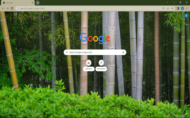Click the magnifier icon in the search box
This screenshot has width=190, height=118.
[66, 53]
